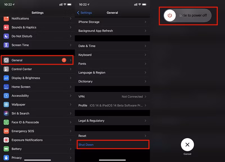Image resolution: width=225 pixels, height=162 pixels.
Task: Tap the Privacy row label
Action: click(x=17, y=158)
